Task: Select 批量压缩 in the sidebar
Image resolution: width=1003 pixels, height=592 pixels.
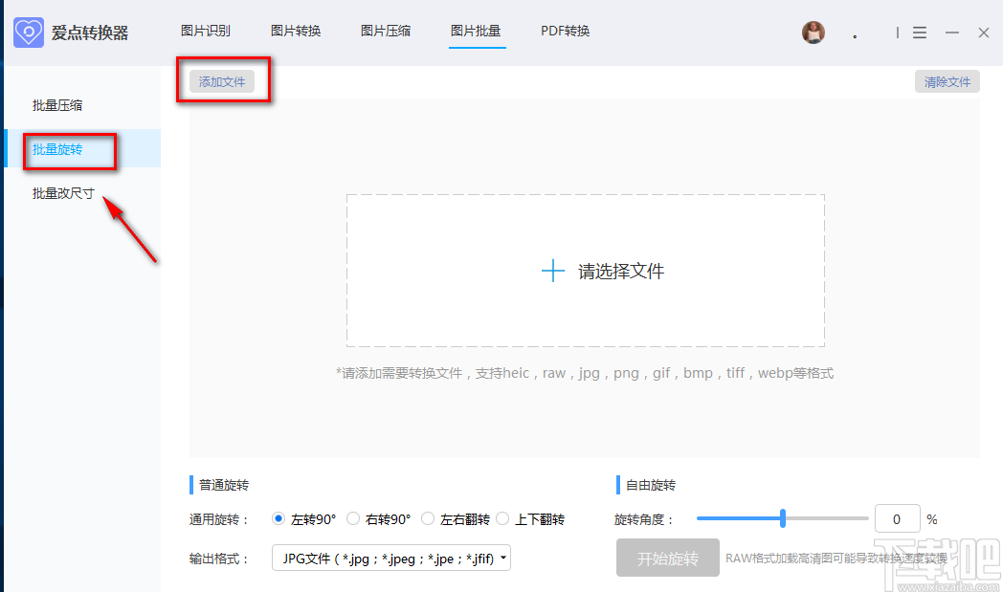Action: point(57,105)
